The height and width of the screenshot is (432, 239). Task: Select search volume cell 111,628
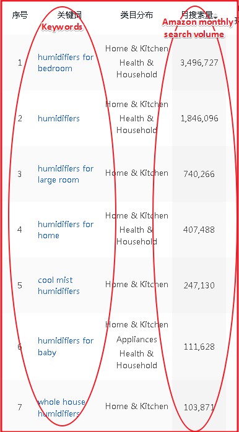199,347
